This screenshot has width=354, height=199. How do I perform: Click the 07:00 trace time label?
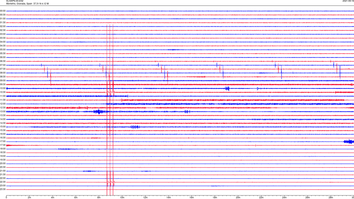click(3, 65)
